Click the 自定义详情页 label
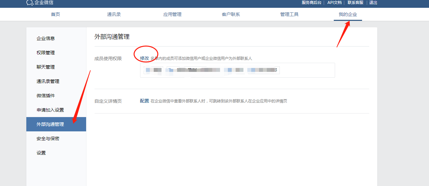 (x=108, y=101)
